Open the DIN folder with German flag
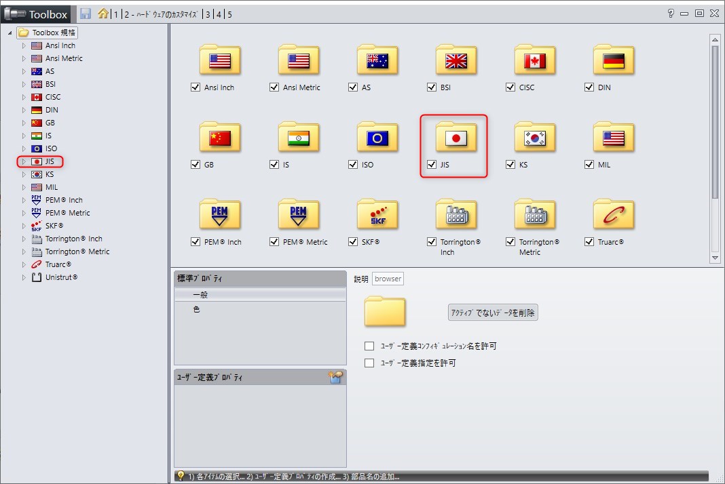 click(x=614, y=61)
